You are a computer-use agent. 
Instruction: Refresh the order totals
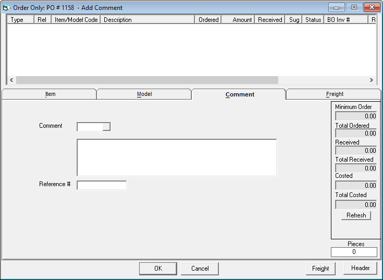point(356,215)
